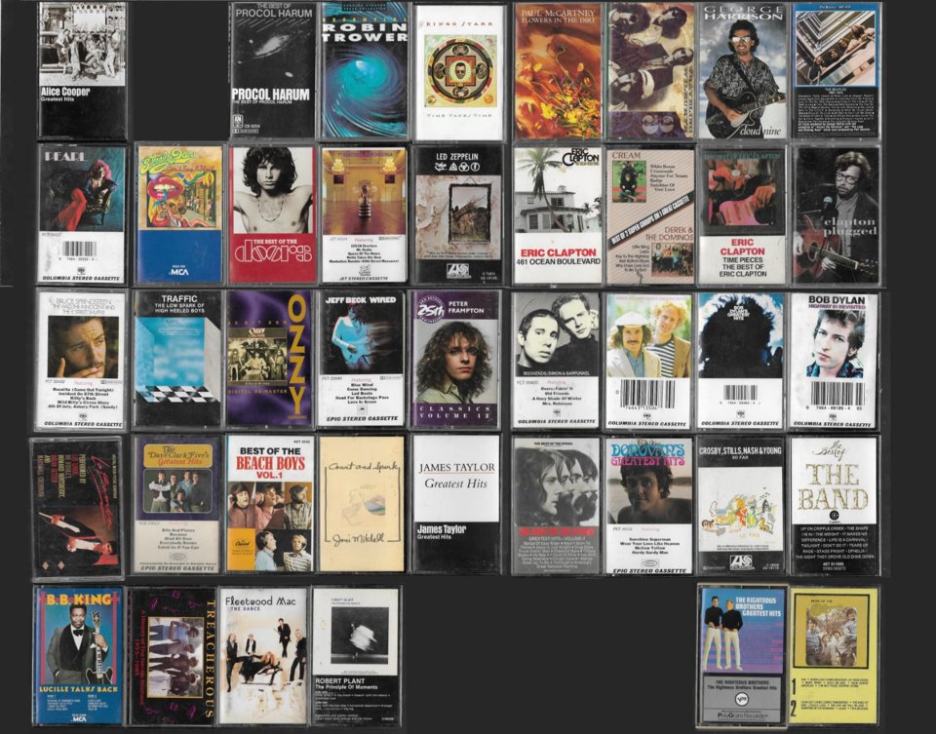
Task: Select the yellow cassette beside Righteous Brothers
Action: point(835,656)
